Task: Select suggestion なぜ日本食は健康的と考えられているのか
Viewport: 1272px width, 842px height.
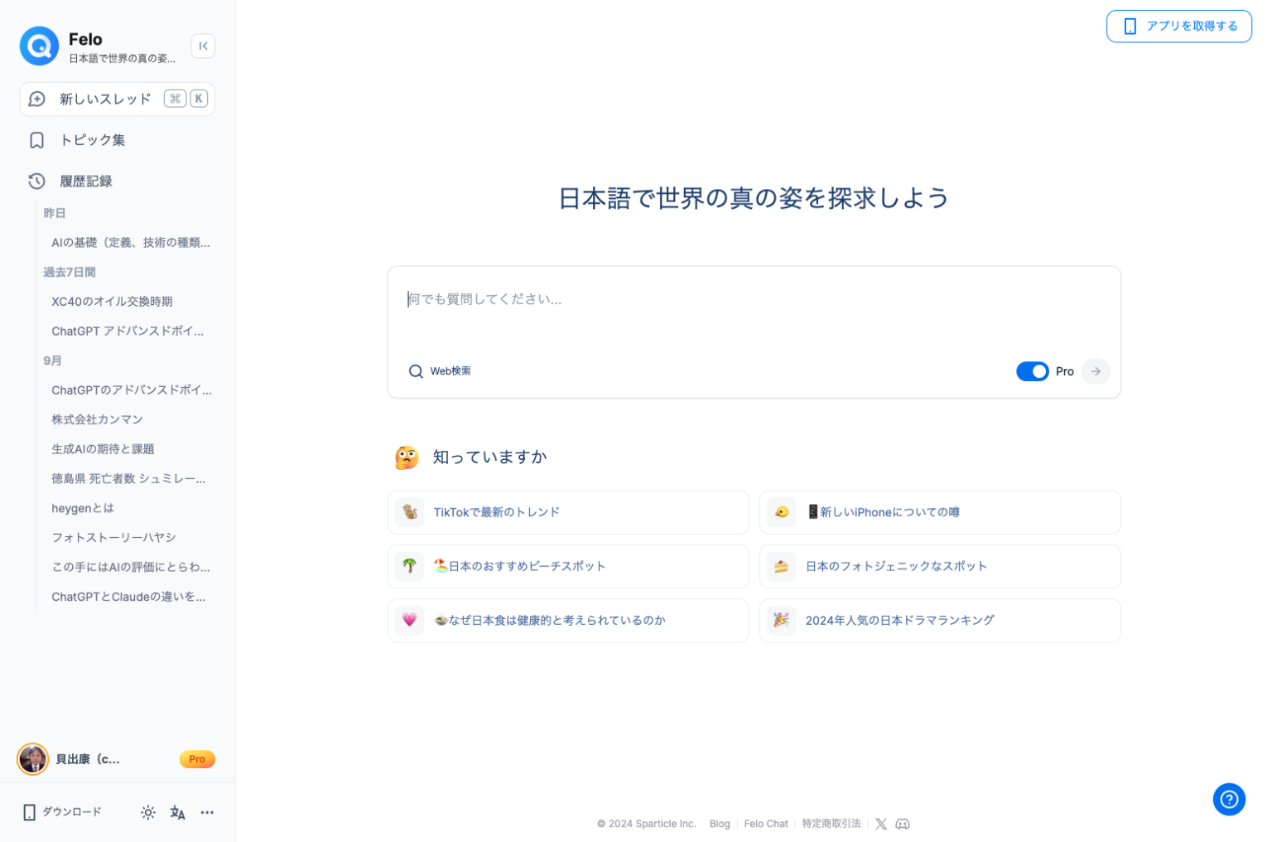Action: point(568,621)
